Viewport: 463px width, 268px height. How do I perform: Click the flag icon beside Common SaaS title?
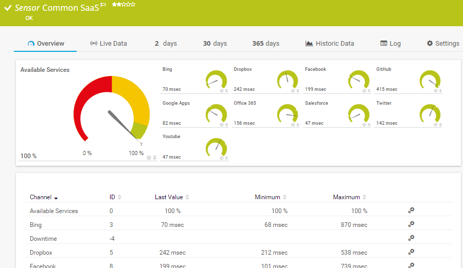coord(103,5)
